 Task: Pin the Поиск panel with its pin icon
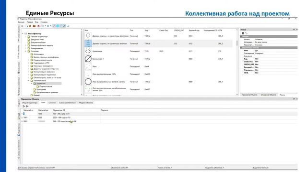[294, 30]
